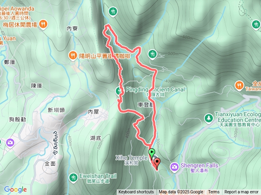Click the 梅居休閒農場 restaurant pin
261x195 pixels.
44,25
